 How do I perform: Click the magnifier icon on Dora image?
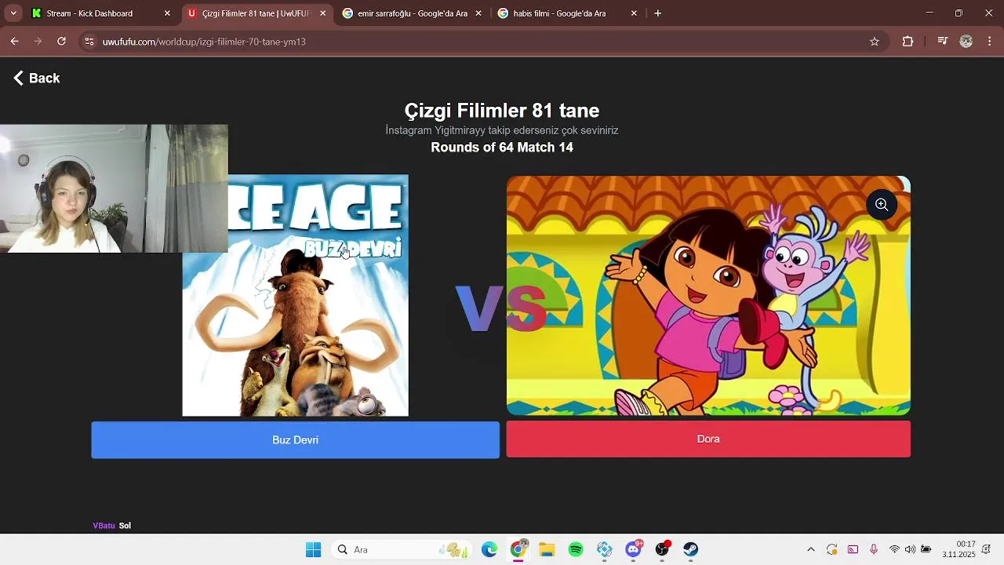tap(882, 205)
